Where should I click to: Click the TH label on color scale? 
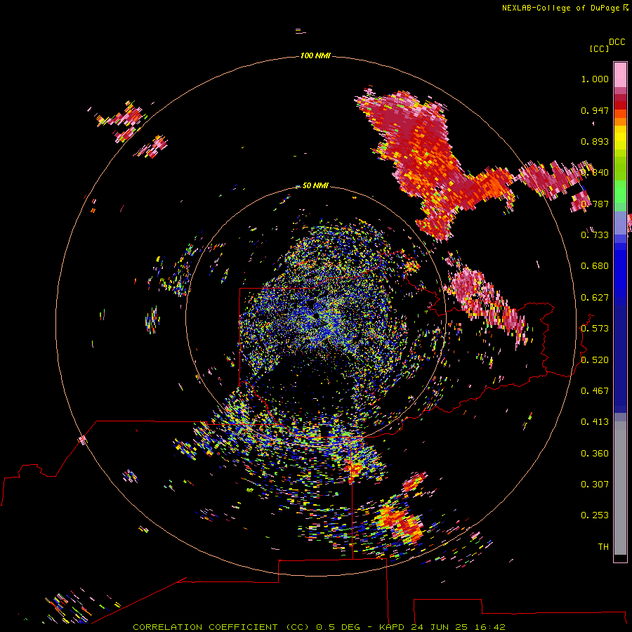click(603, 547)
